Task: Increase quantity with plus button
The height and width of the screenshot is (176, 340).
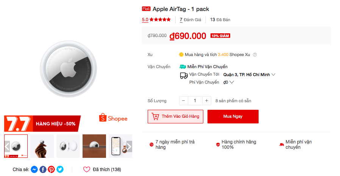Action: pyautogui.click(x=207, y=101)
